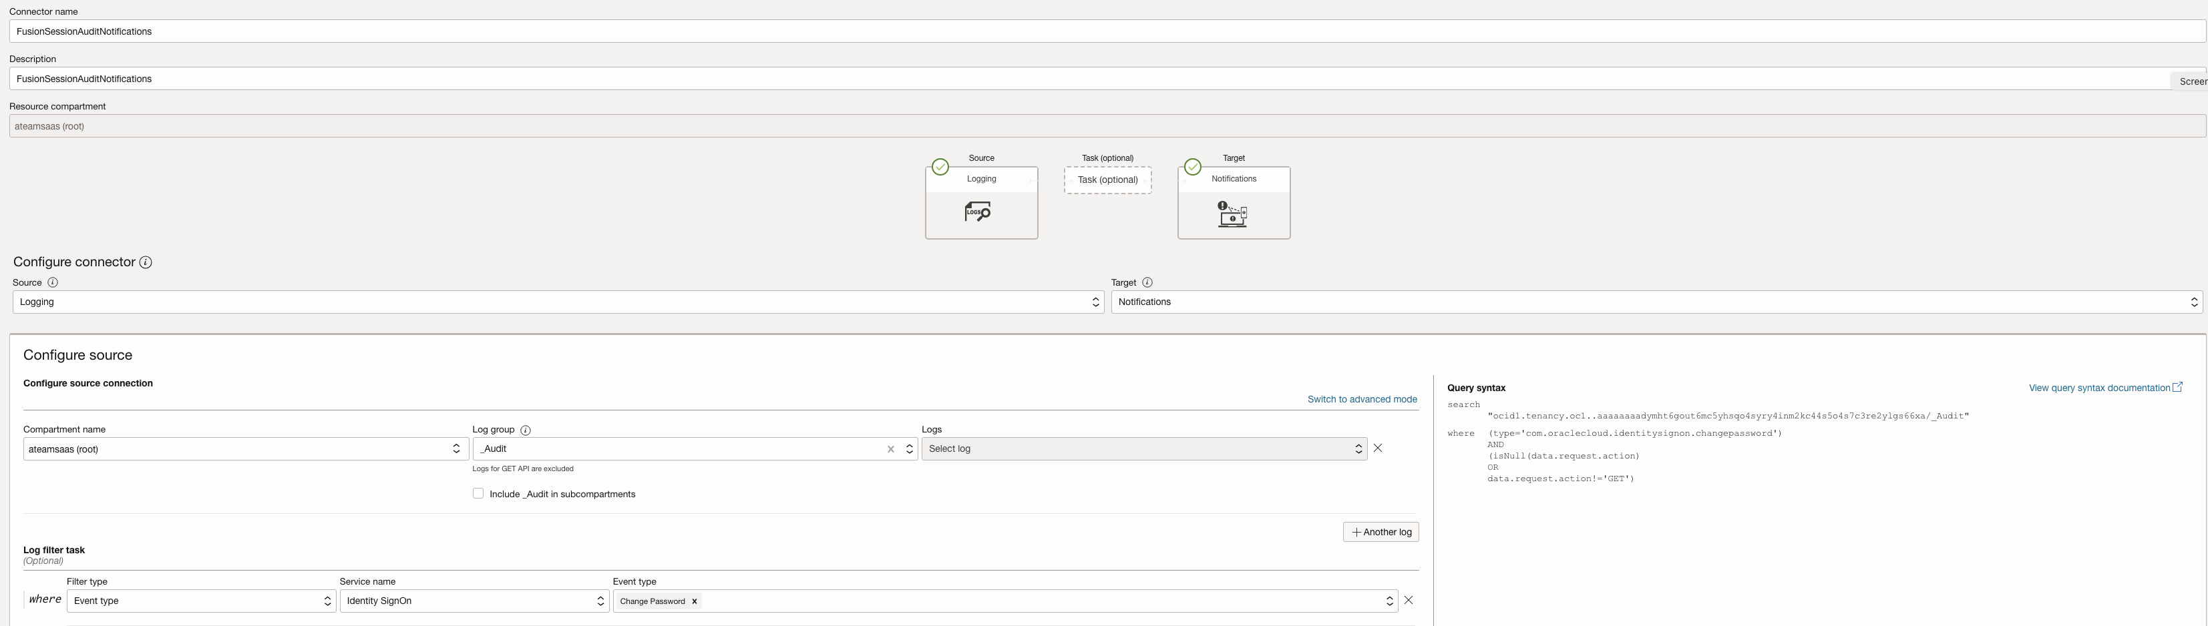The width and height of the screenshot is (2208, 626).
Task: Expand the Compartment name dropdown
Action: pyautogui.click(x=245, y=450)
